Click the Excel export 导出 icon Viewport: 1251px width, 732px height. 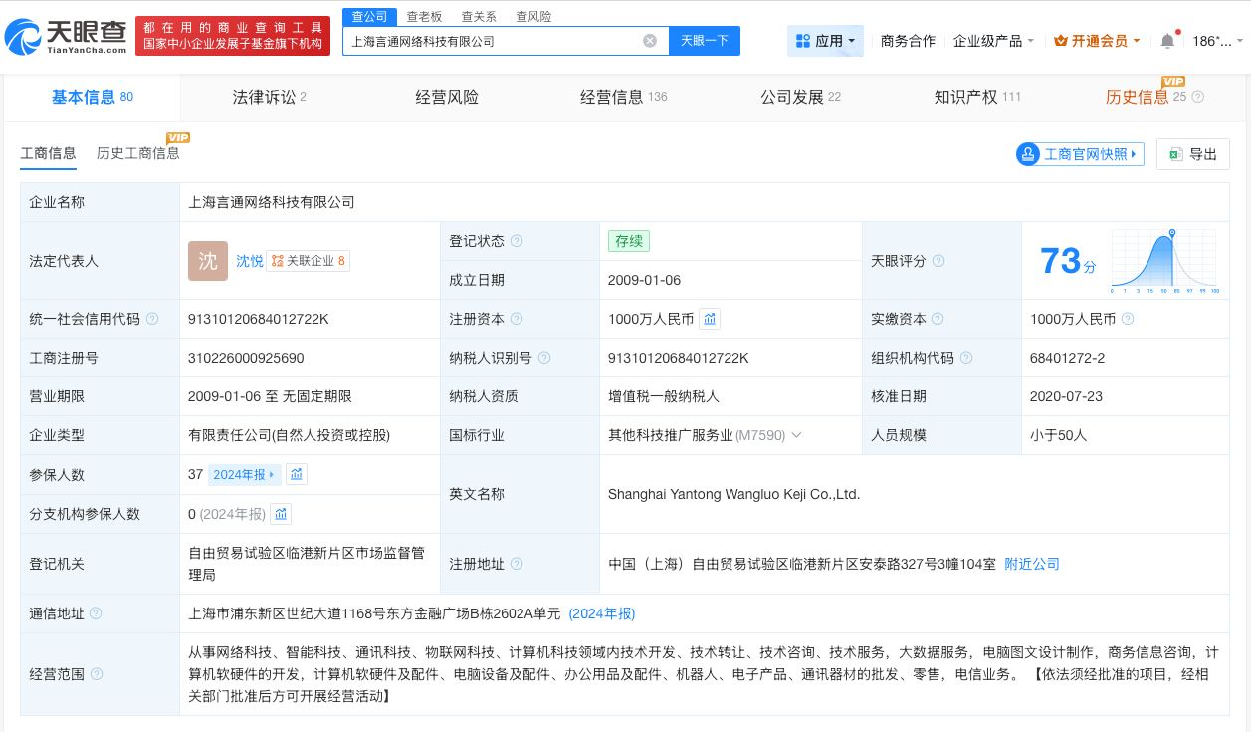click(1175, 154)
